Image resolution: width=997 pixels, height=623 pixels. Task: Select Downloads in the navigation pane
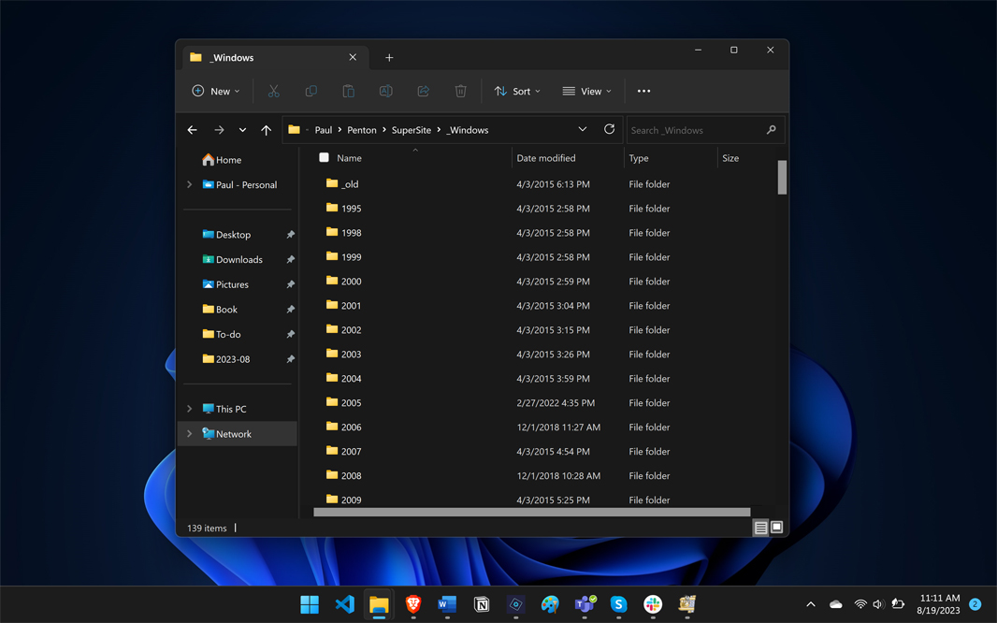pyautogui.click(x=238, y=259)
